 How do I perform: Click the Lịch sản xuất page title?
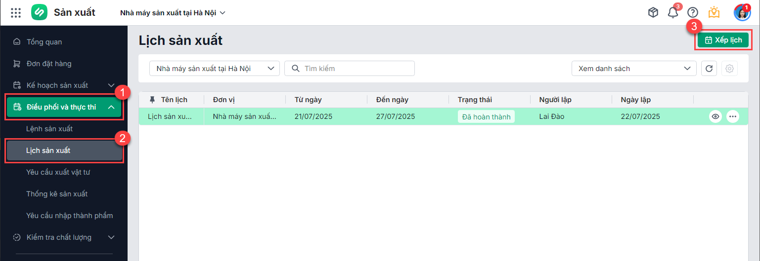pyautogui.click(x=180, y=40)
